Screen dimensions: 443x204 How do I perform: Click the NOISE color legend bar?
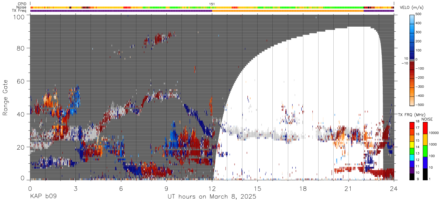425,151
